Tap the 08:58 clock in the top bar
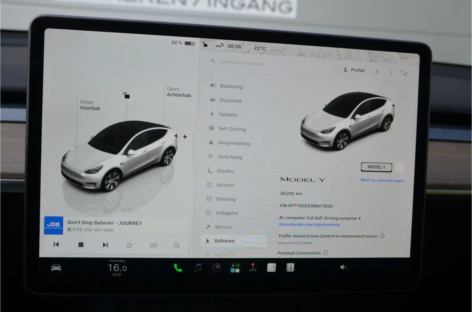 [x=234, y=46]
